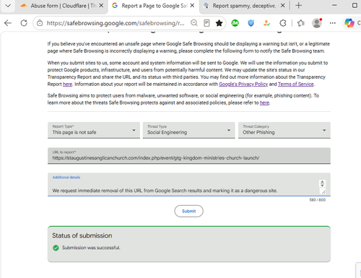Screen dimensions: 361x278
Task: Click the Additional details scroll stepper arrows
Action: (322, 183)
